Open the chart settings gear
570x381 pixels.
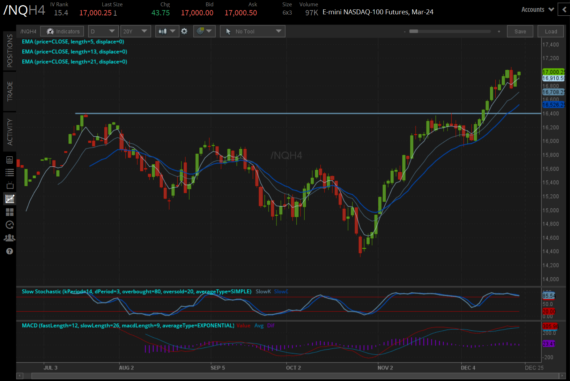point(184,31)
